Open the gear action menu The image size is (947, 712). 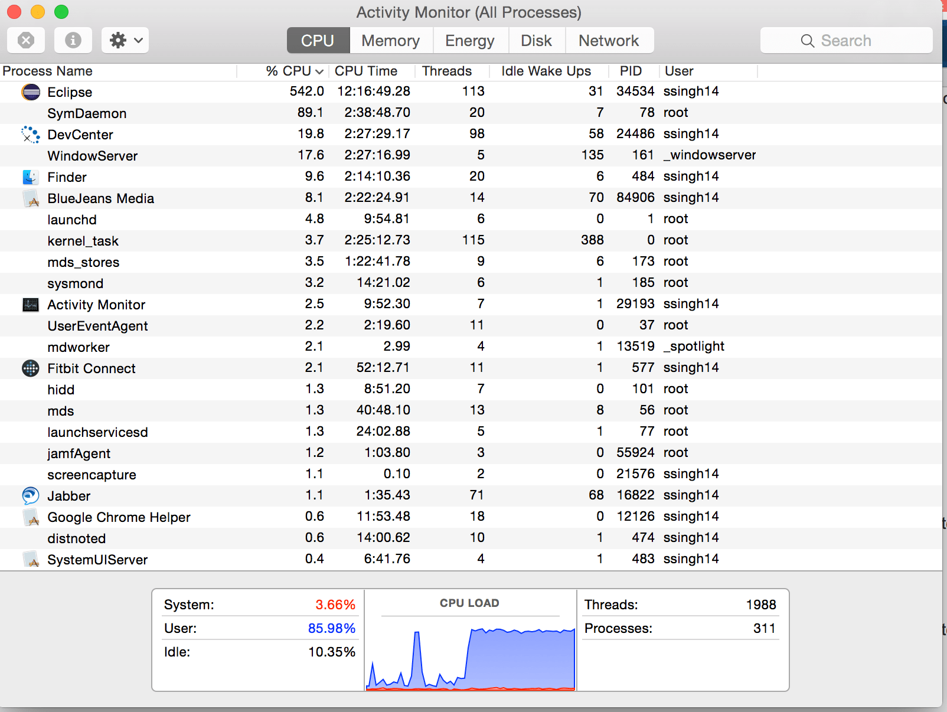[x=125, y=40]
